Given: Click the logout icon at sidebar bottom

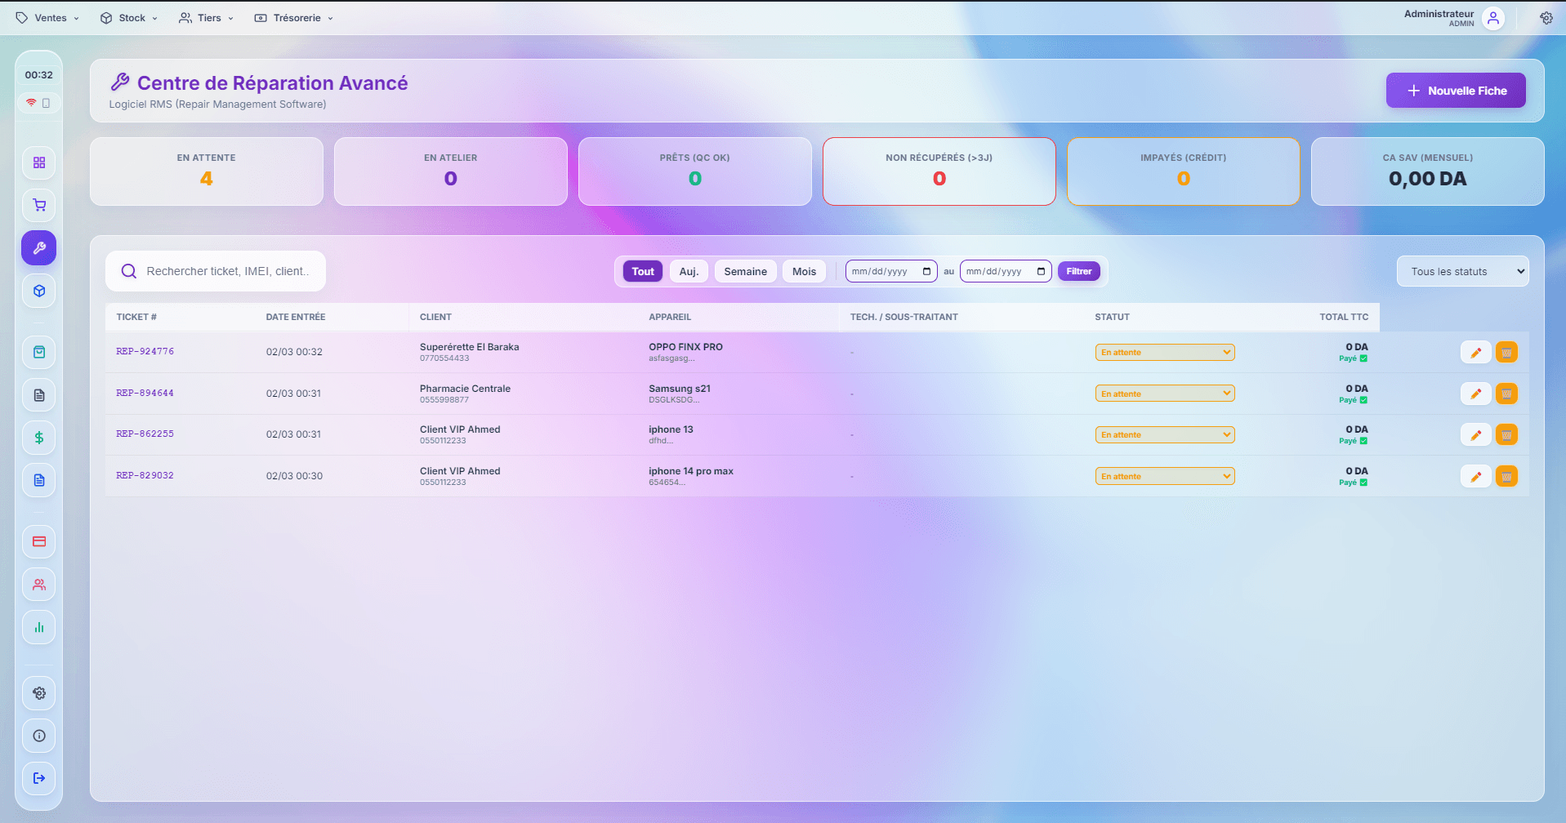Looking at the screenshot, I should (x=38, y=778).
